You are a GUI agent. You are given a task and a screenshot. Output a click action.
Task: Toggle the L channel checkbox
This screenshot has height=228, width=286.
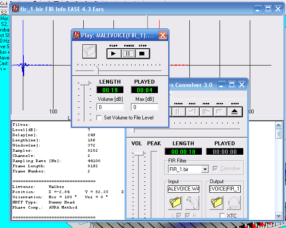(179, 216)
